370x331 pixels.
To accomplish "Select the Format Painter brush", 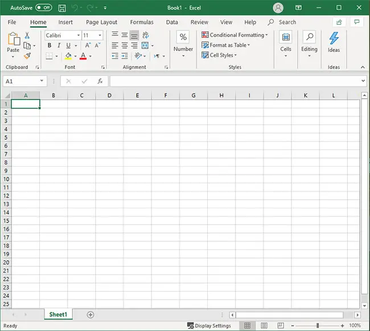I will coord(27,56).
